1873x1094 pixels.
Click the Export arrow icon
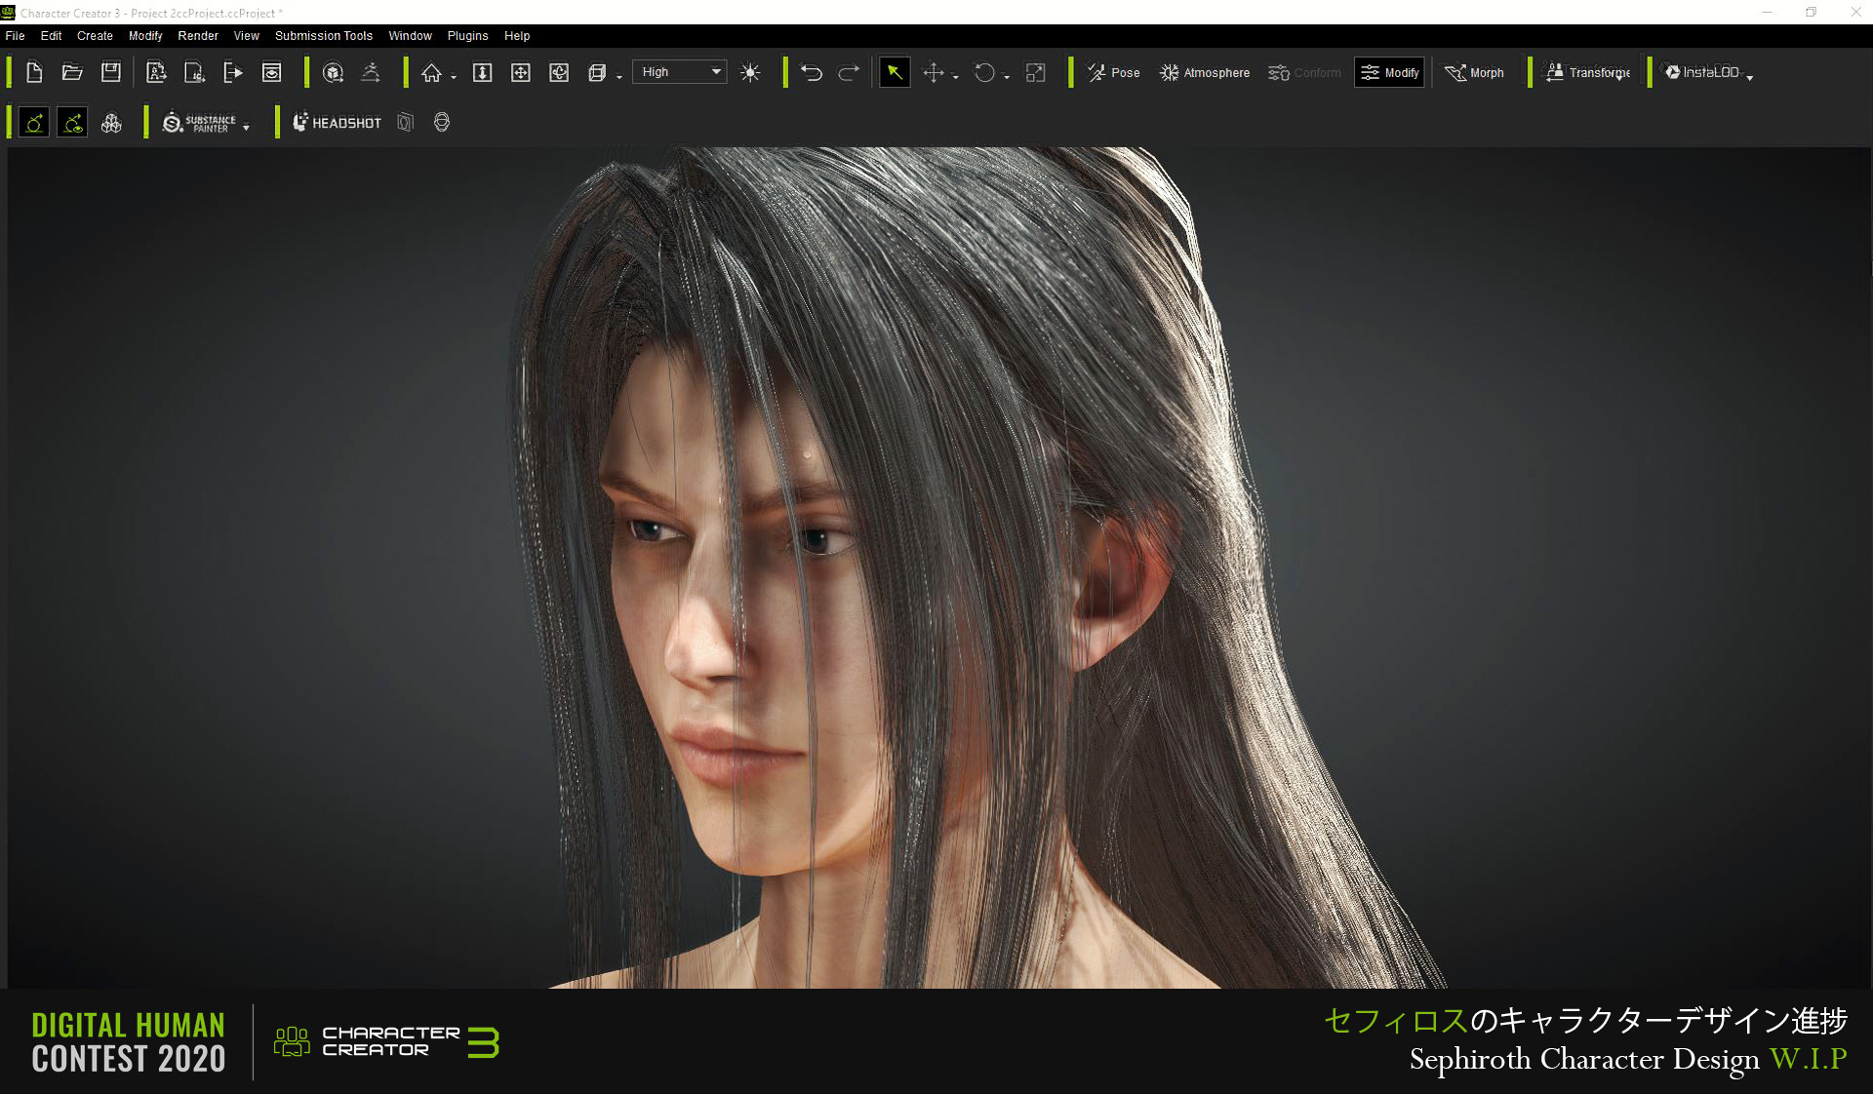[233, 72]
